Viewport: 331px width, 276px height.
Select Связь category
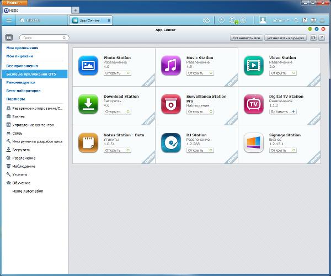[x=14, y=133]
